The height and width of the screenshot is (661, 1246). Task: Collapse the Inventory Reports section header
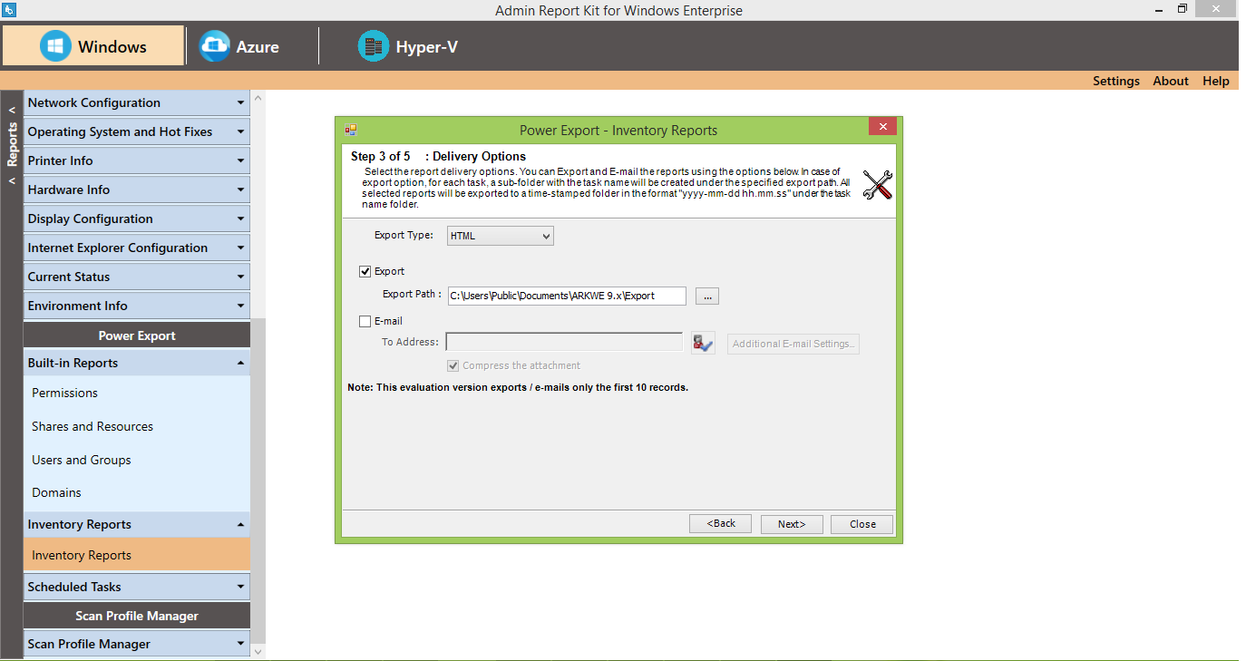coord(136,524)
